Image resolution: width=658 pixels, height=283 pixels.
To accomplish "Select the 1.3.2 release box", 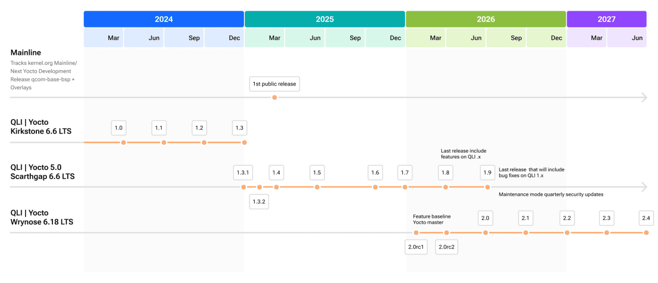I will pos(259,202).
